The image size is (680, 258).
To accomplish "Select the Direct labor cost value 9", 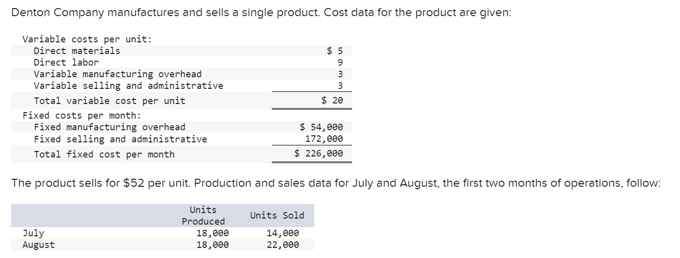I will click(340, 63).
